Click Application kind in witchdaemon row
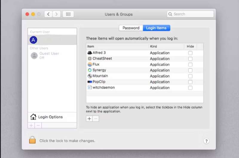The height and width of the screenshot is (158, 239). (x=160, y=88)
